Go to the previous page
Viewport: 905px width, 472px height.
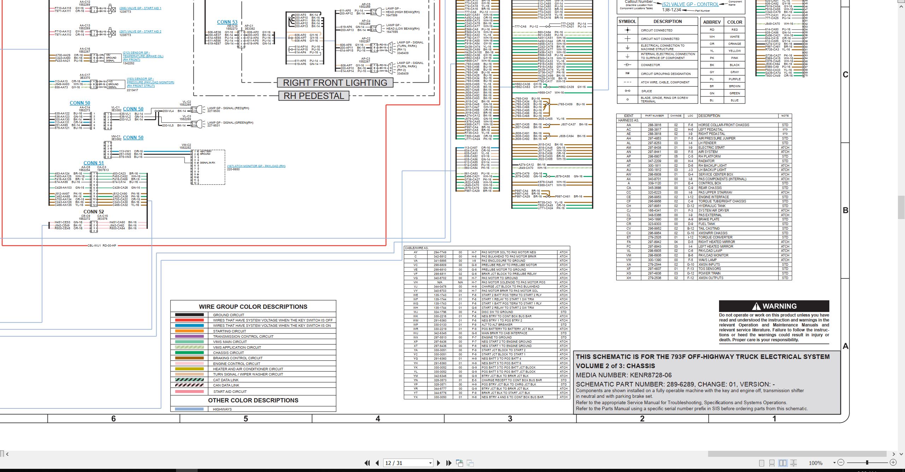[377, 463]
